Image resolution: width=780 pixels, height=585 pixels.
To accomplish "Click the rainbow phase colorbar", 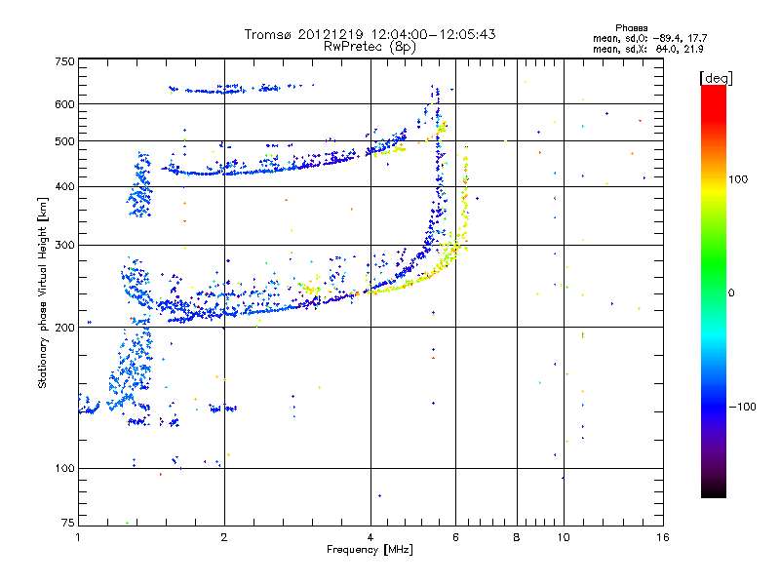I will [x=714, y=291].
